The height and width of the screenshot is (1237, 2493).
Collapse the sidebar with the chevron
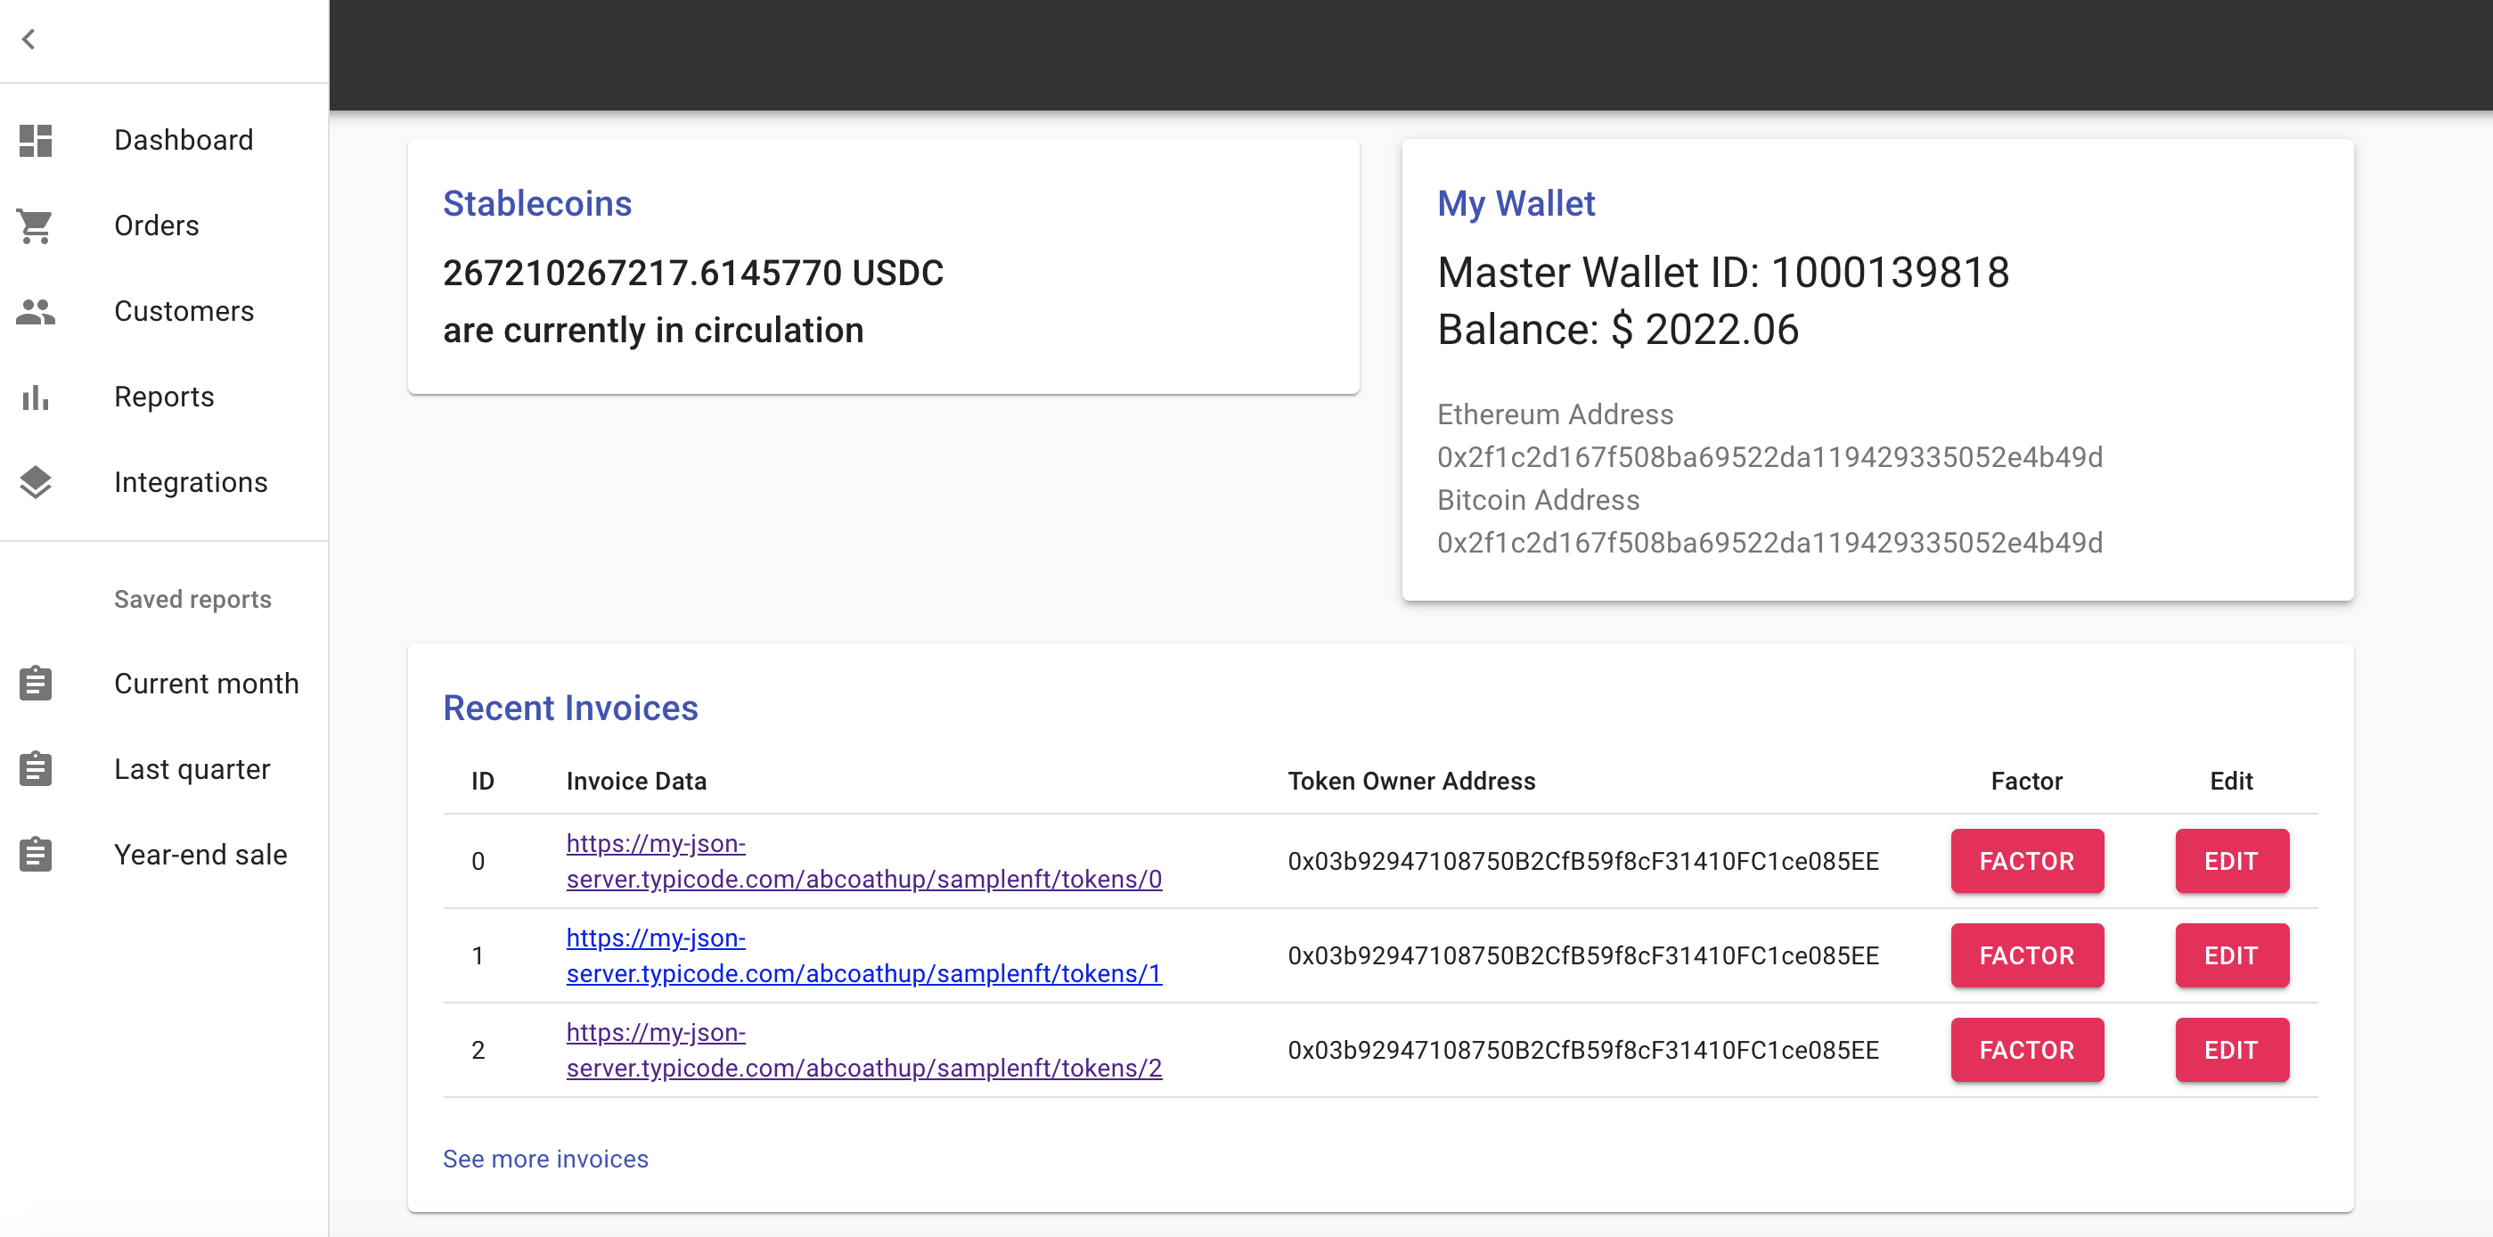click(x=29, y=40)
